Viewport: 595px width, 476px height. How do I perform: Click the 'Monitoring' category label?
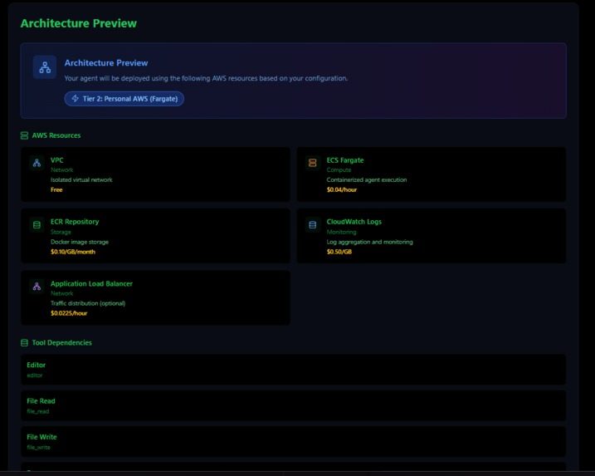click(x=342, y=232)
